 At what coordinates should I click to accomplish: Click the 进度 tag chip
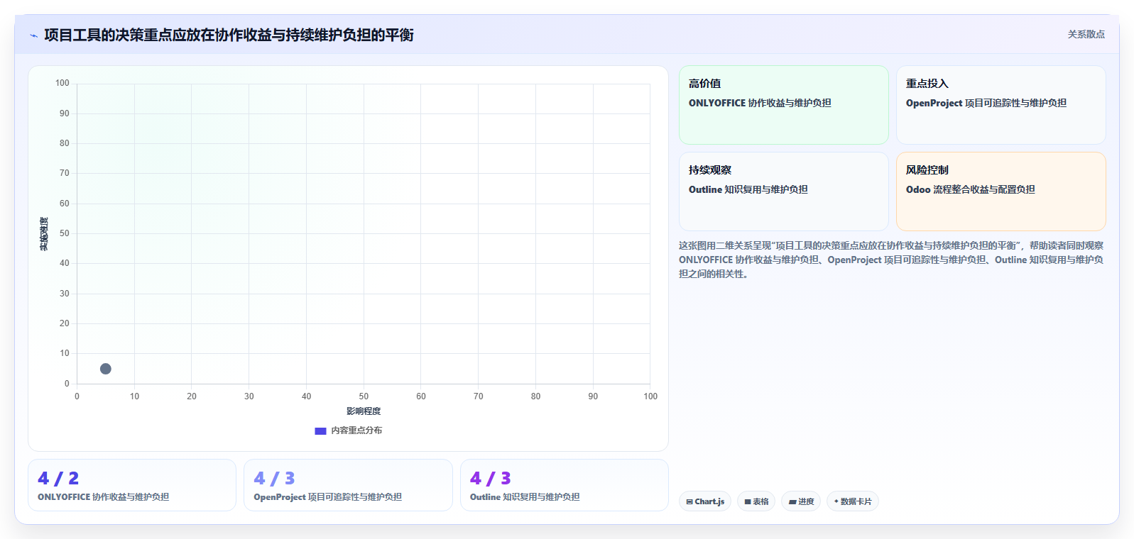click(x=801, y=501)
